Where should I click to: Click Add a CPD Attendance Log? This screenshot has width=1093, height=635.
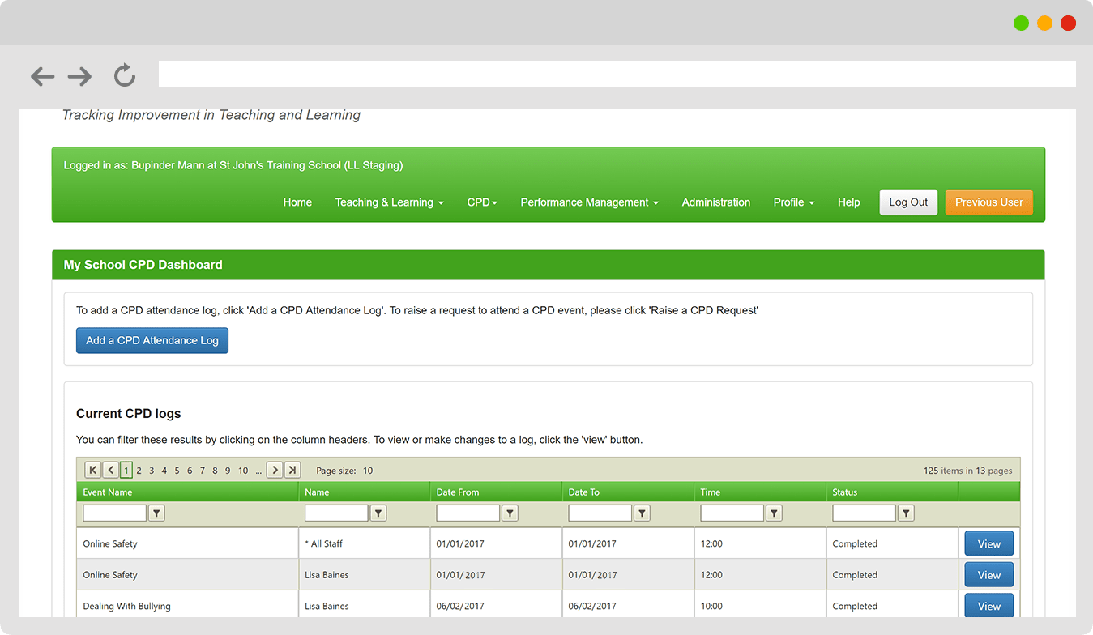[x=152, y=340]
